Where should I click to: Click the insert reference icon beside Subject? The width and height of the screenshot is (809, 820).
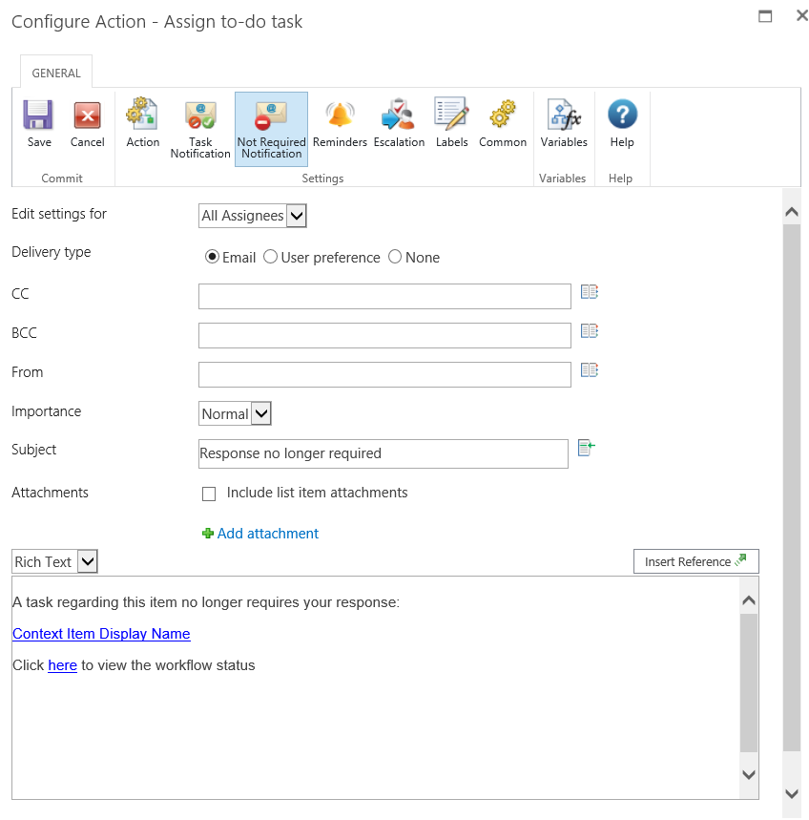(x=586, y=448)
